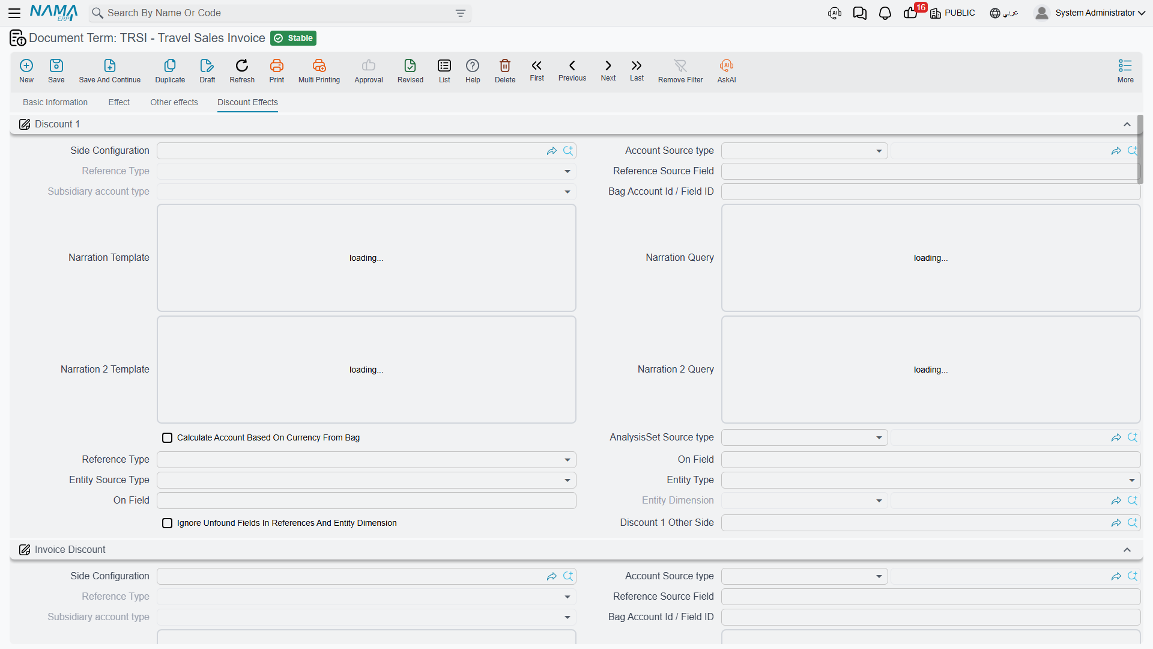
Task: Select Discount Effects tab
Action: pos(247,102)
